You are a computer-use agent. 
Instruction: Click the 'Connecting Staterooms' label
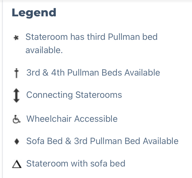coord(74,95)
